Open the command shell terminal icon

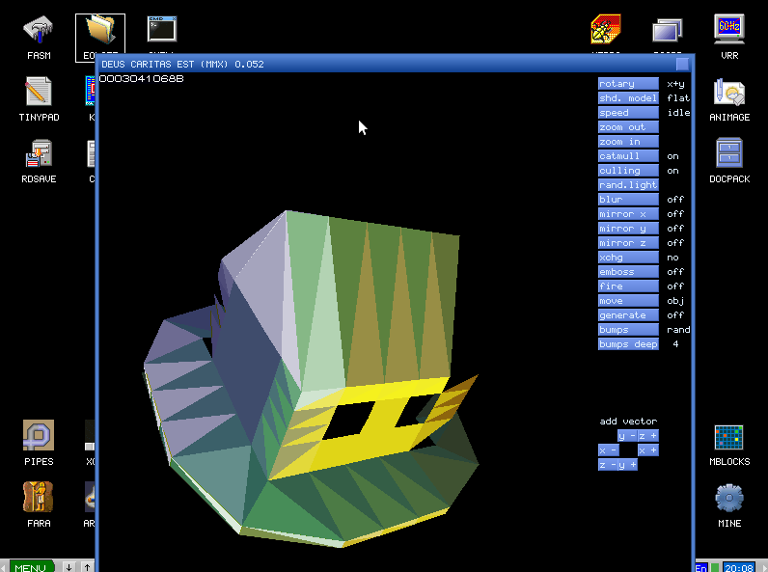[x=162, y=29]
